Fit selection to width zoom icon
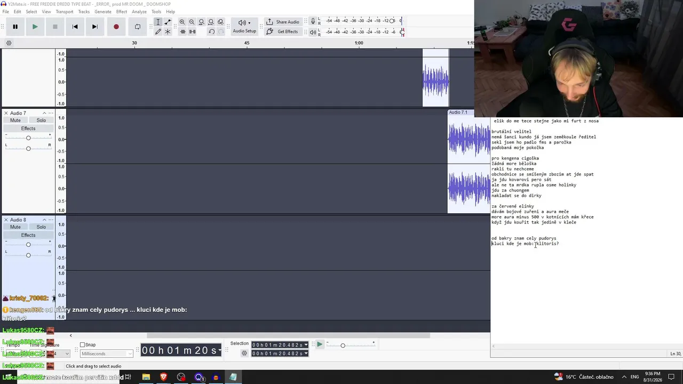Screen dimensions: 683x384 (x=201, y=22)
